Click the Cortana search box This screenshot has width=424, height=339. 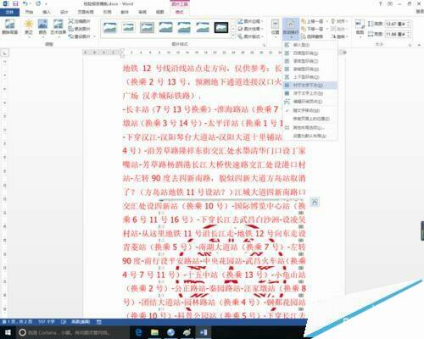click(73, 332)
